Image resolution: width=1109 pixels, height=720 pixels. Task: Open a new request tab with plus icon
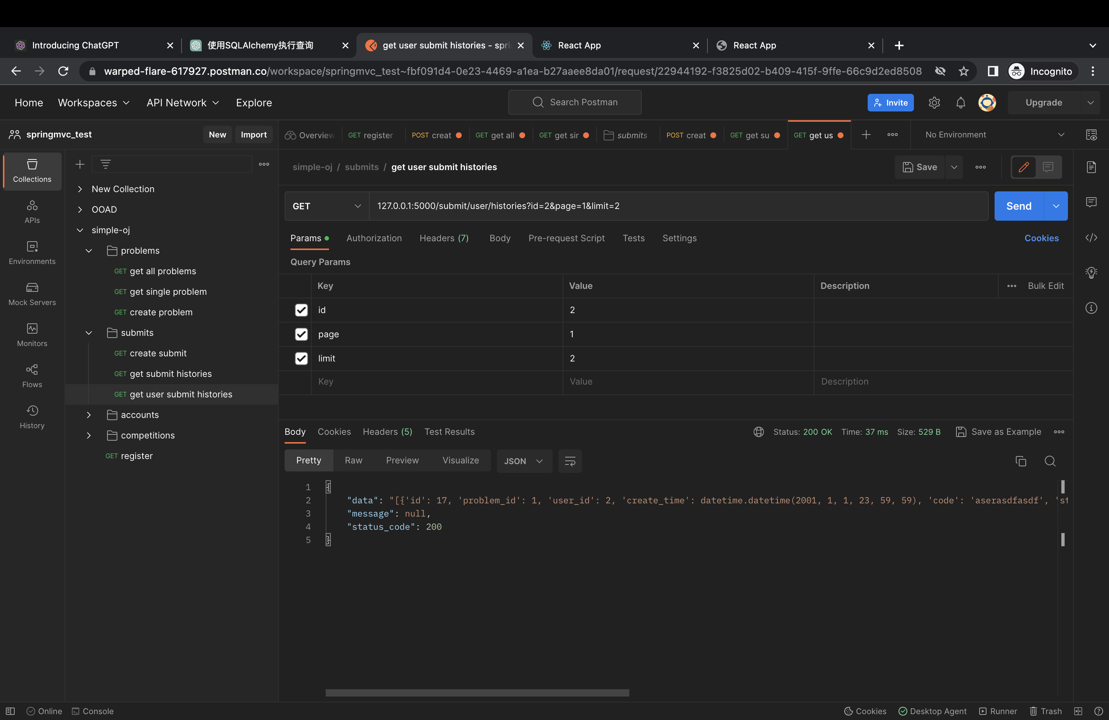click(866, 135)
